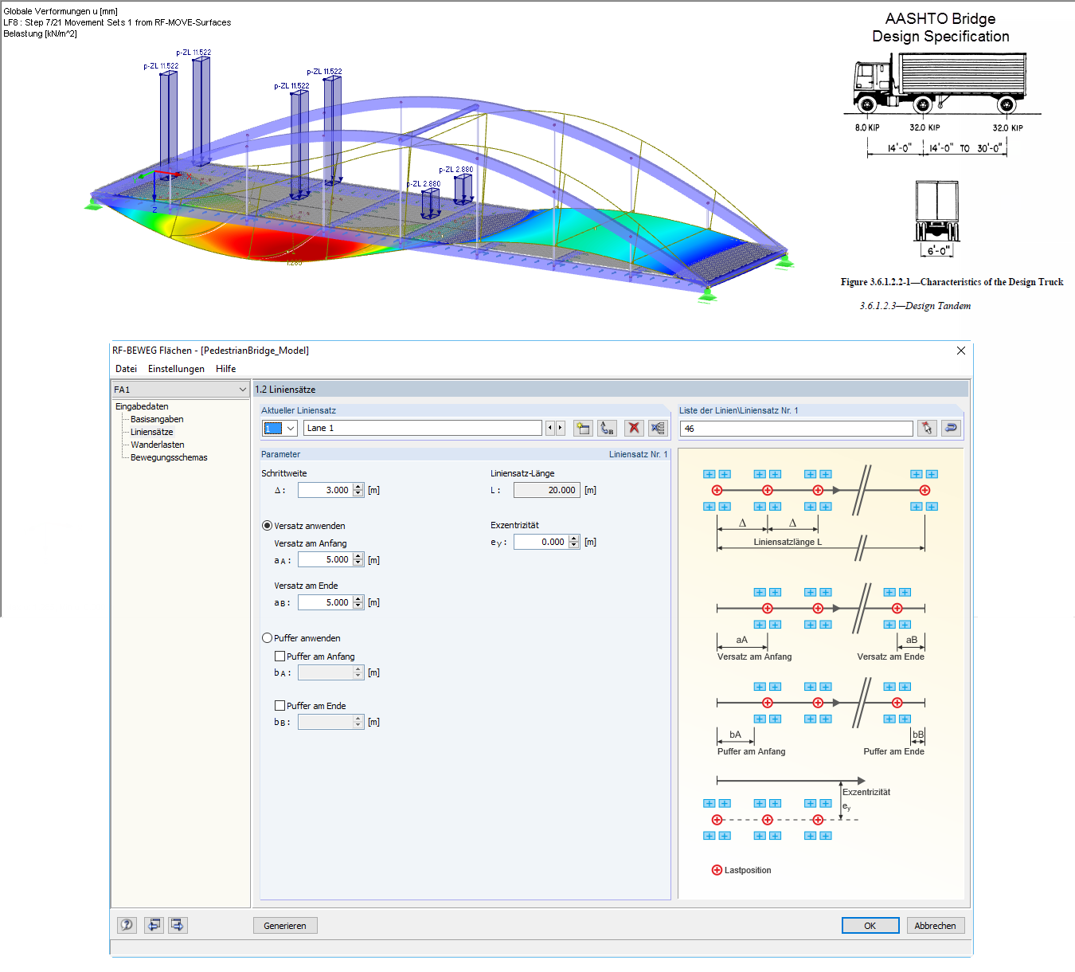Click the delete all line sets icon
The height and width of the screenshot is (972, 1075).
tap(658, 428)
